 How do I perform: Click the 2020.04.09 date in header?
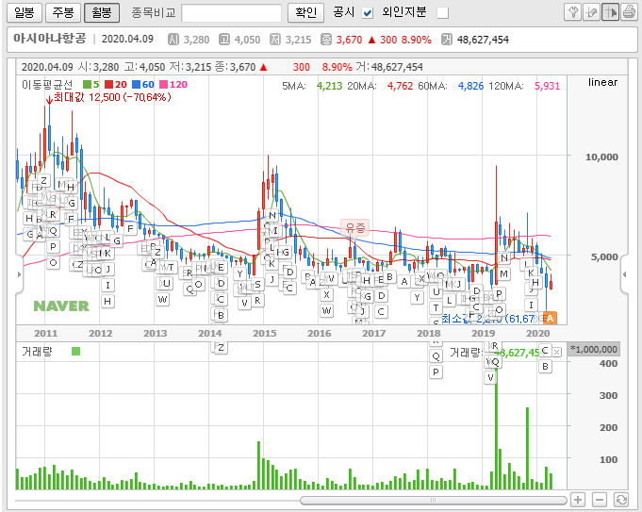(x=127, y=39)
